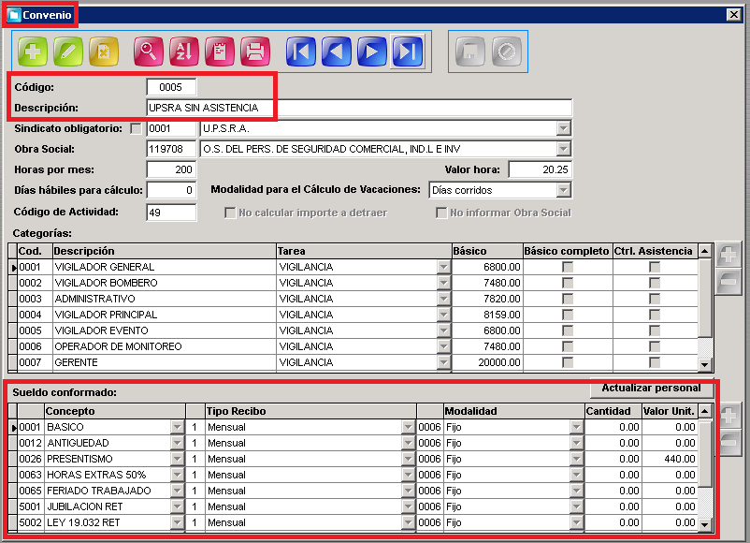This screenshot has height=543, width=750.
Task: Click the green pencil edit icon
Action: tap(68, 51)
